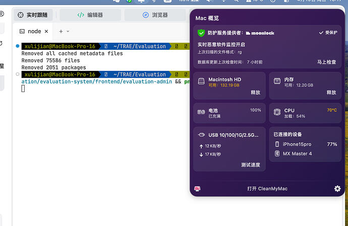The image size is (348, 226).
Task: Click the 实时恶意软件监控开启 text
Action: click(221, 44)
